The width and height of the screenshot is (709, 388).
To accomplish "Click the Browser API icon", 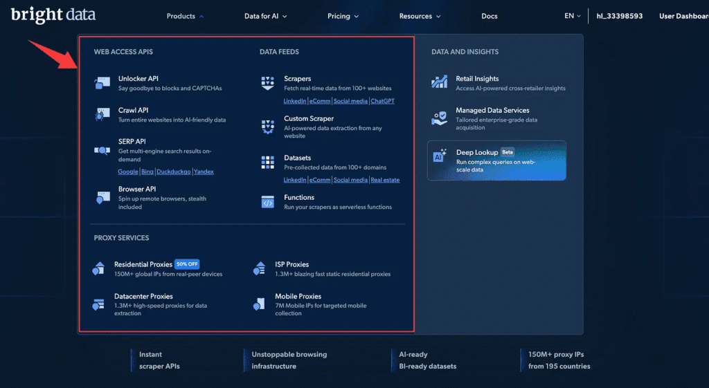I will click(x=102, y=198).
